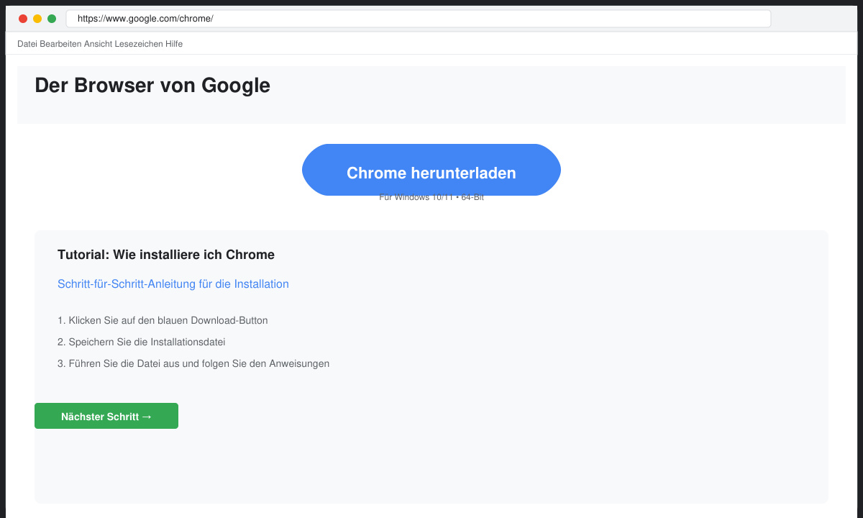Image resolution: width=863 pixels, height=518 pixels.
Task: Open the Schritt-für-Schritt-Anleitung link
Action: click(173, 284)
